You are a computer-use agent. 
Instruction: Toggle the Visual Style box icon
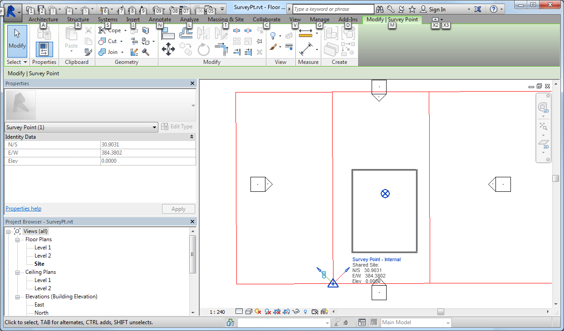click(x=249, y=312)
